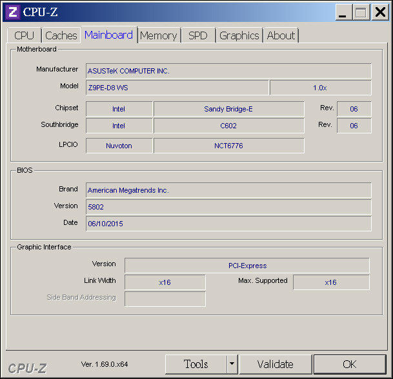Select the BIOS version 5802 field

228,207
